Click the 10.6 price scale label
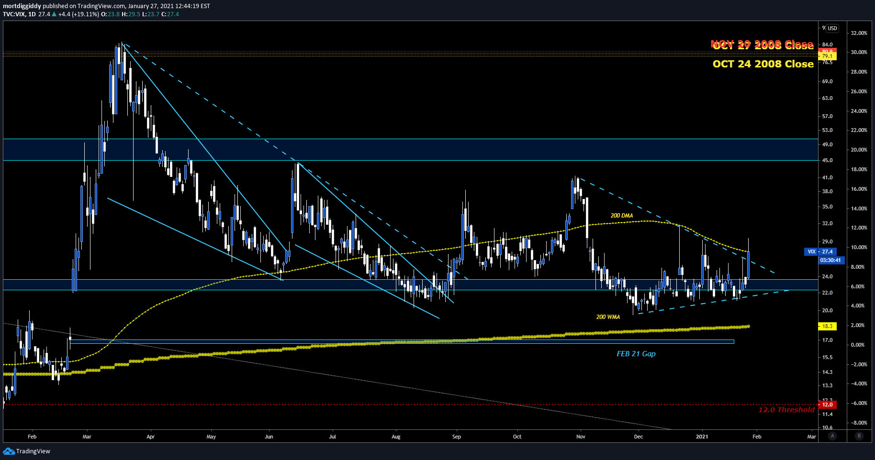The height and width of the screenshot is (460, 875). tap(827, 427)
